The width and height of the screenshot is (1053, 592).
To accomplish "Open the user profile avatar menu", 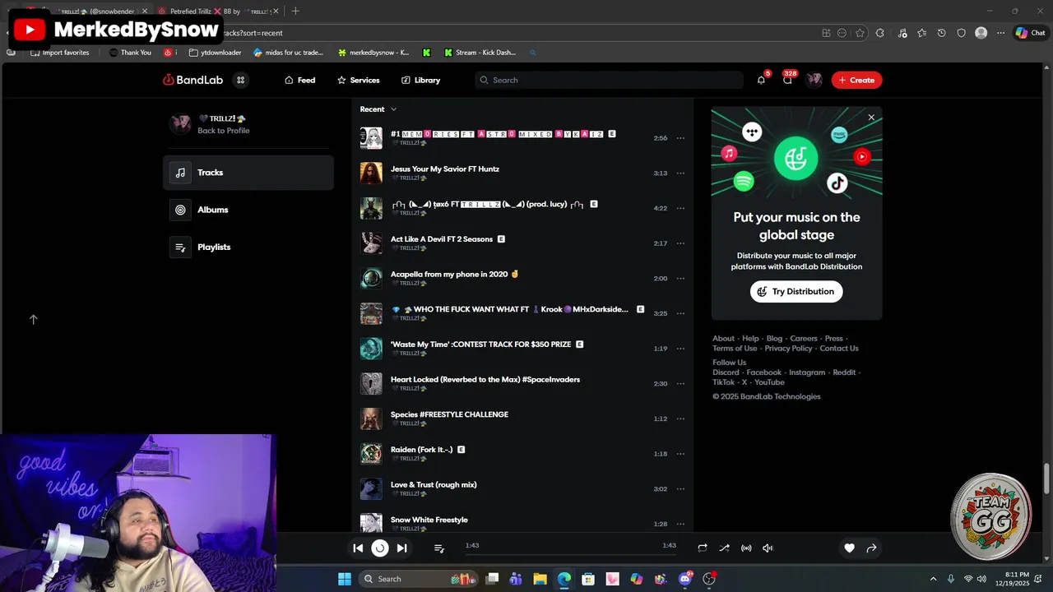I will (x=814, y=80).
